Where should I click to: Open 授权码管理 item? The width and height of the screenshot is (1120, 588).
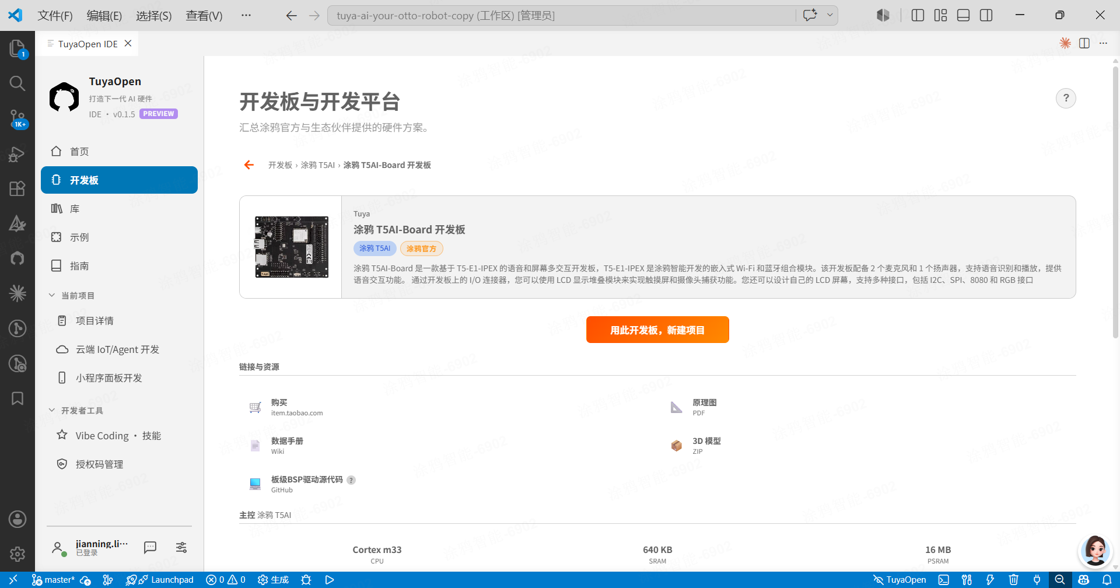(119, 464)
